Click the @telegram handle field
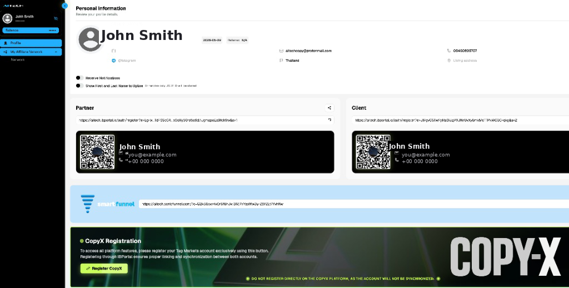Viewport: 569px width, 288px height. pos(127,60)
